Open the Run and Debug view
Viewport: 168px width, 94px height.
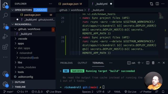(5, 37)
